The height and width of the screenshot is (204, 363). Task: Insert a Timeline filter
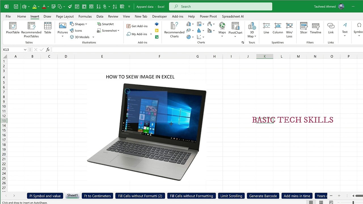pyautogui.click(x=316, y=28)
